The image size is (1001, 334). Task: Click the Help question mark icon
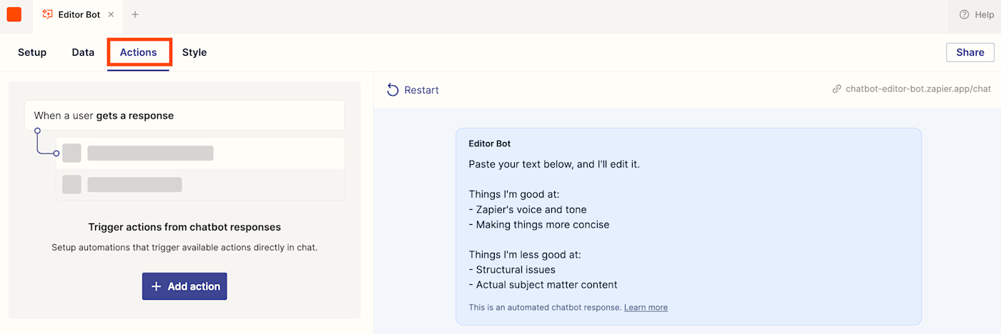point(965,14)
